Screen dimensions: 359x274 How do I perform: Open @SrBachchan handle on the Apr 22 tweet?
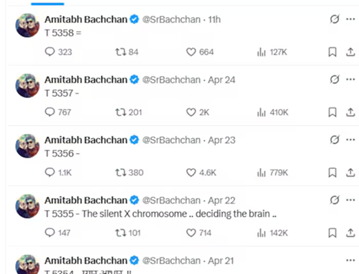(171, 200)
